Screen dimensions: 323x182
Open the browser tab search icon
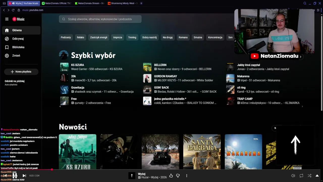click(x=305, y=3)
